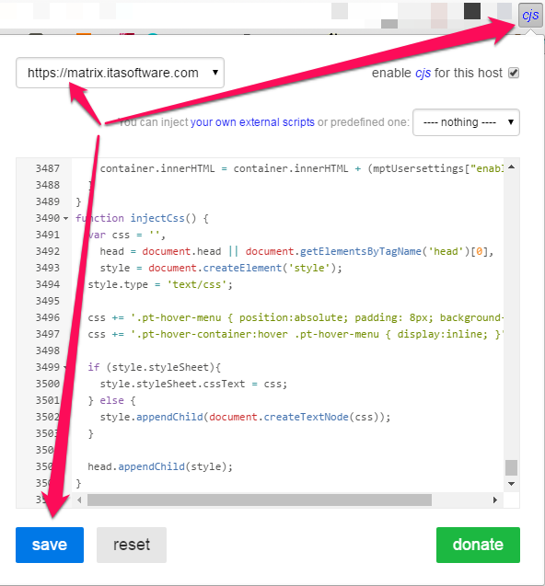This screenshot has width=545, height=586.
Task: Click the horizontal scrollbar thumb
Action: 260,500
